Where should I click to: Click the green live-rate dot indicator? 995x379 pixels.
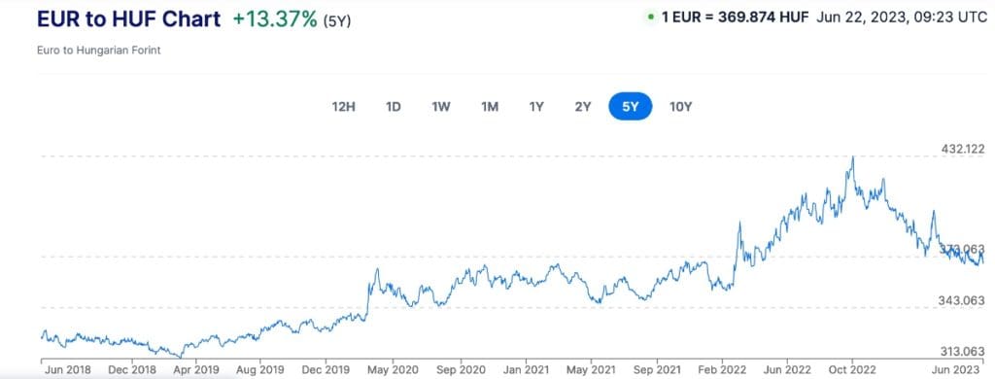point(650,17)
